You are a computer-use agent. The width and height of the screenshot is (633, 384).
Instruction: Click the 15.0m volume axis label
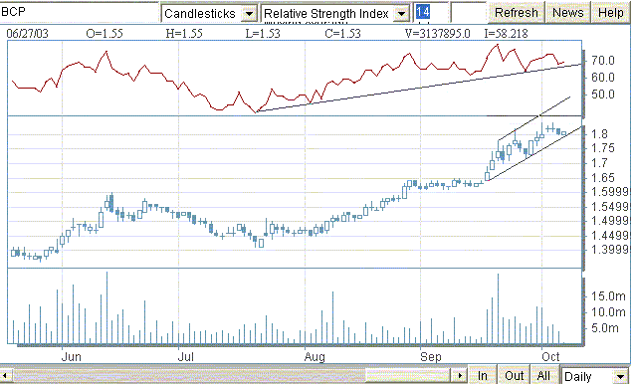click(x=608, y=296)
